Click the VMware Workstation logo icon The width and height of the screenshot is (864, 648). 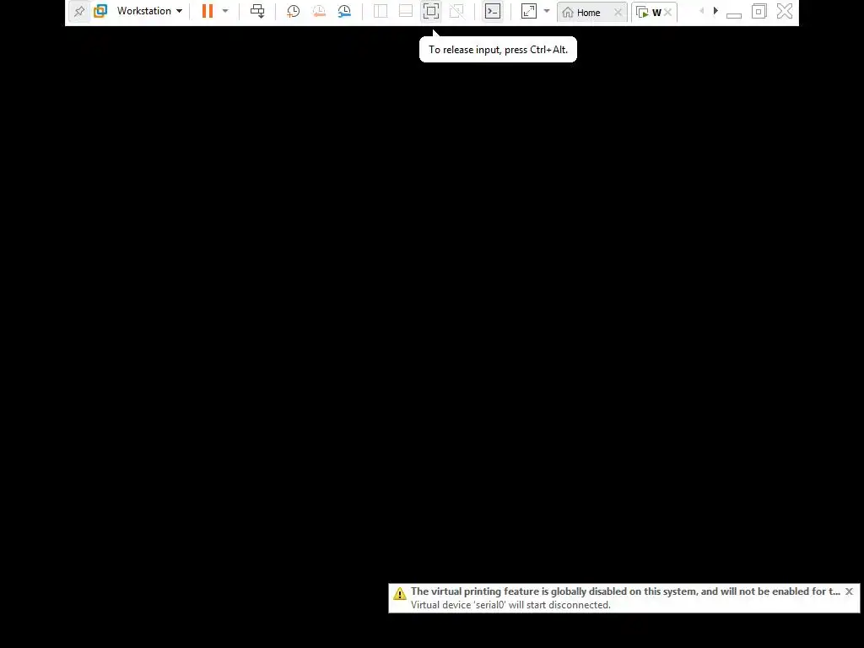pyautogui.click(x=100, y=11)
